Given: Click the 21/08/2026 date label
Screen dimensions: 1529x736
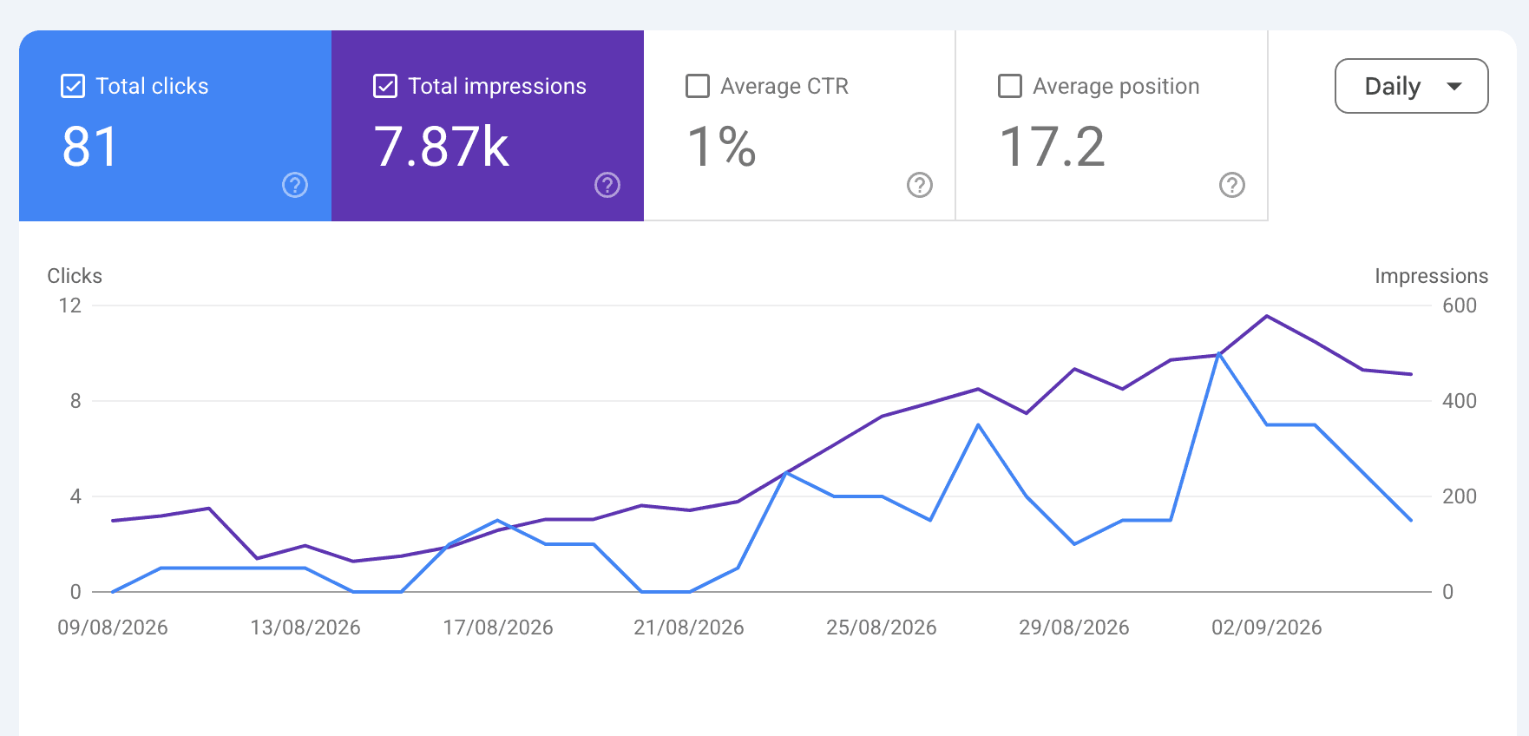Looking at the screenshot, I should [689, 628].
